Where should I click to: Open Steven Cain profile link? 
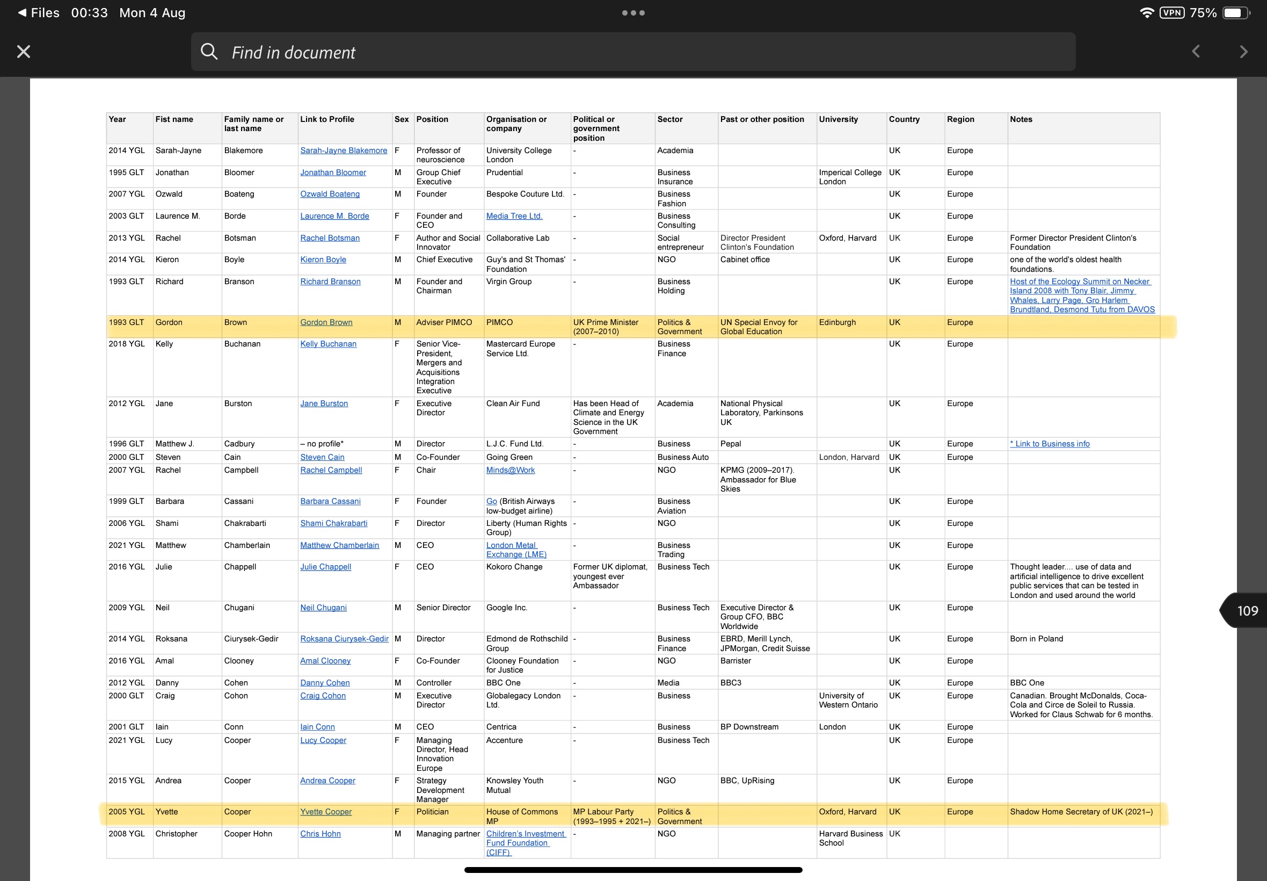(x=322, y=457)
